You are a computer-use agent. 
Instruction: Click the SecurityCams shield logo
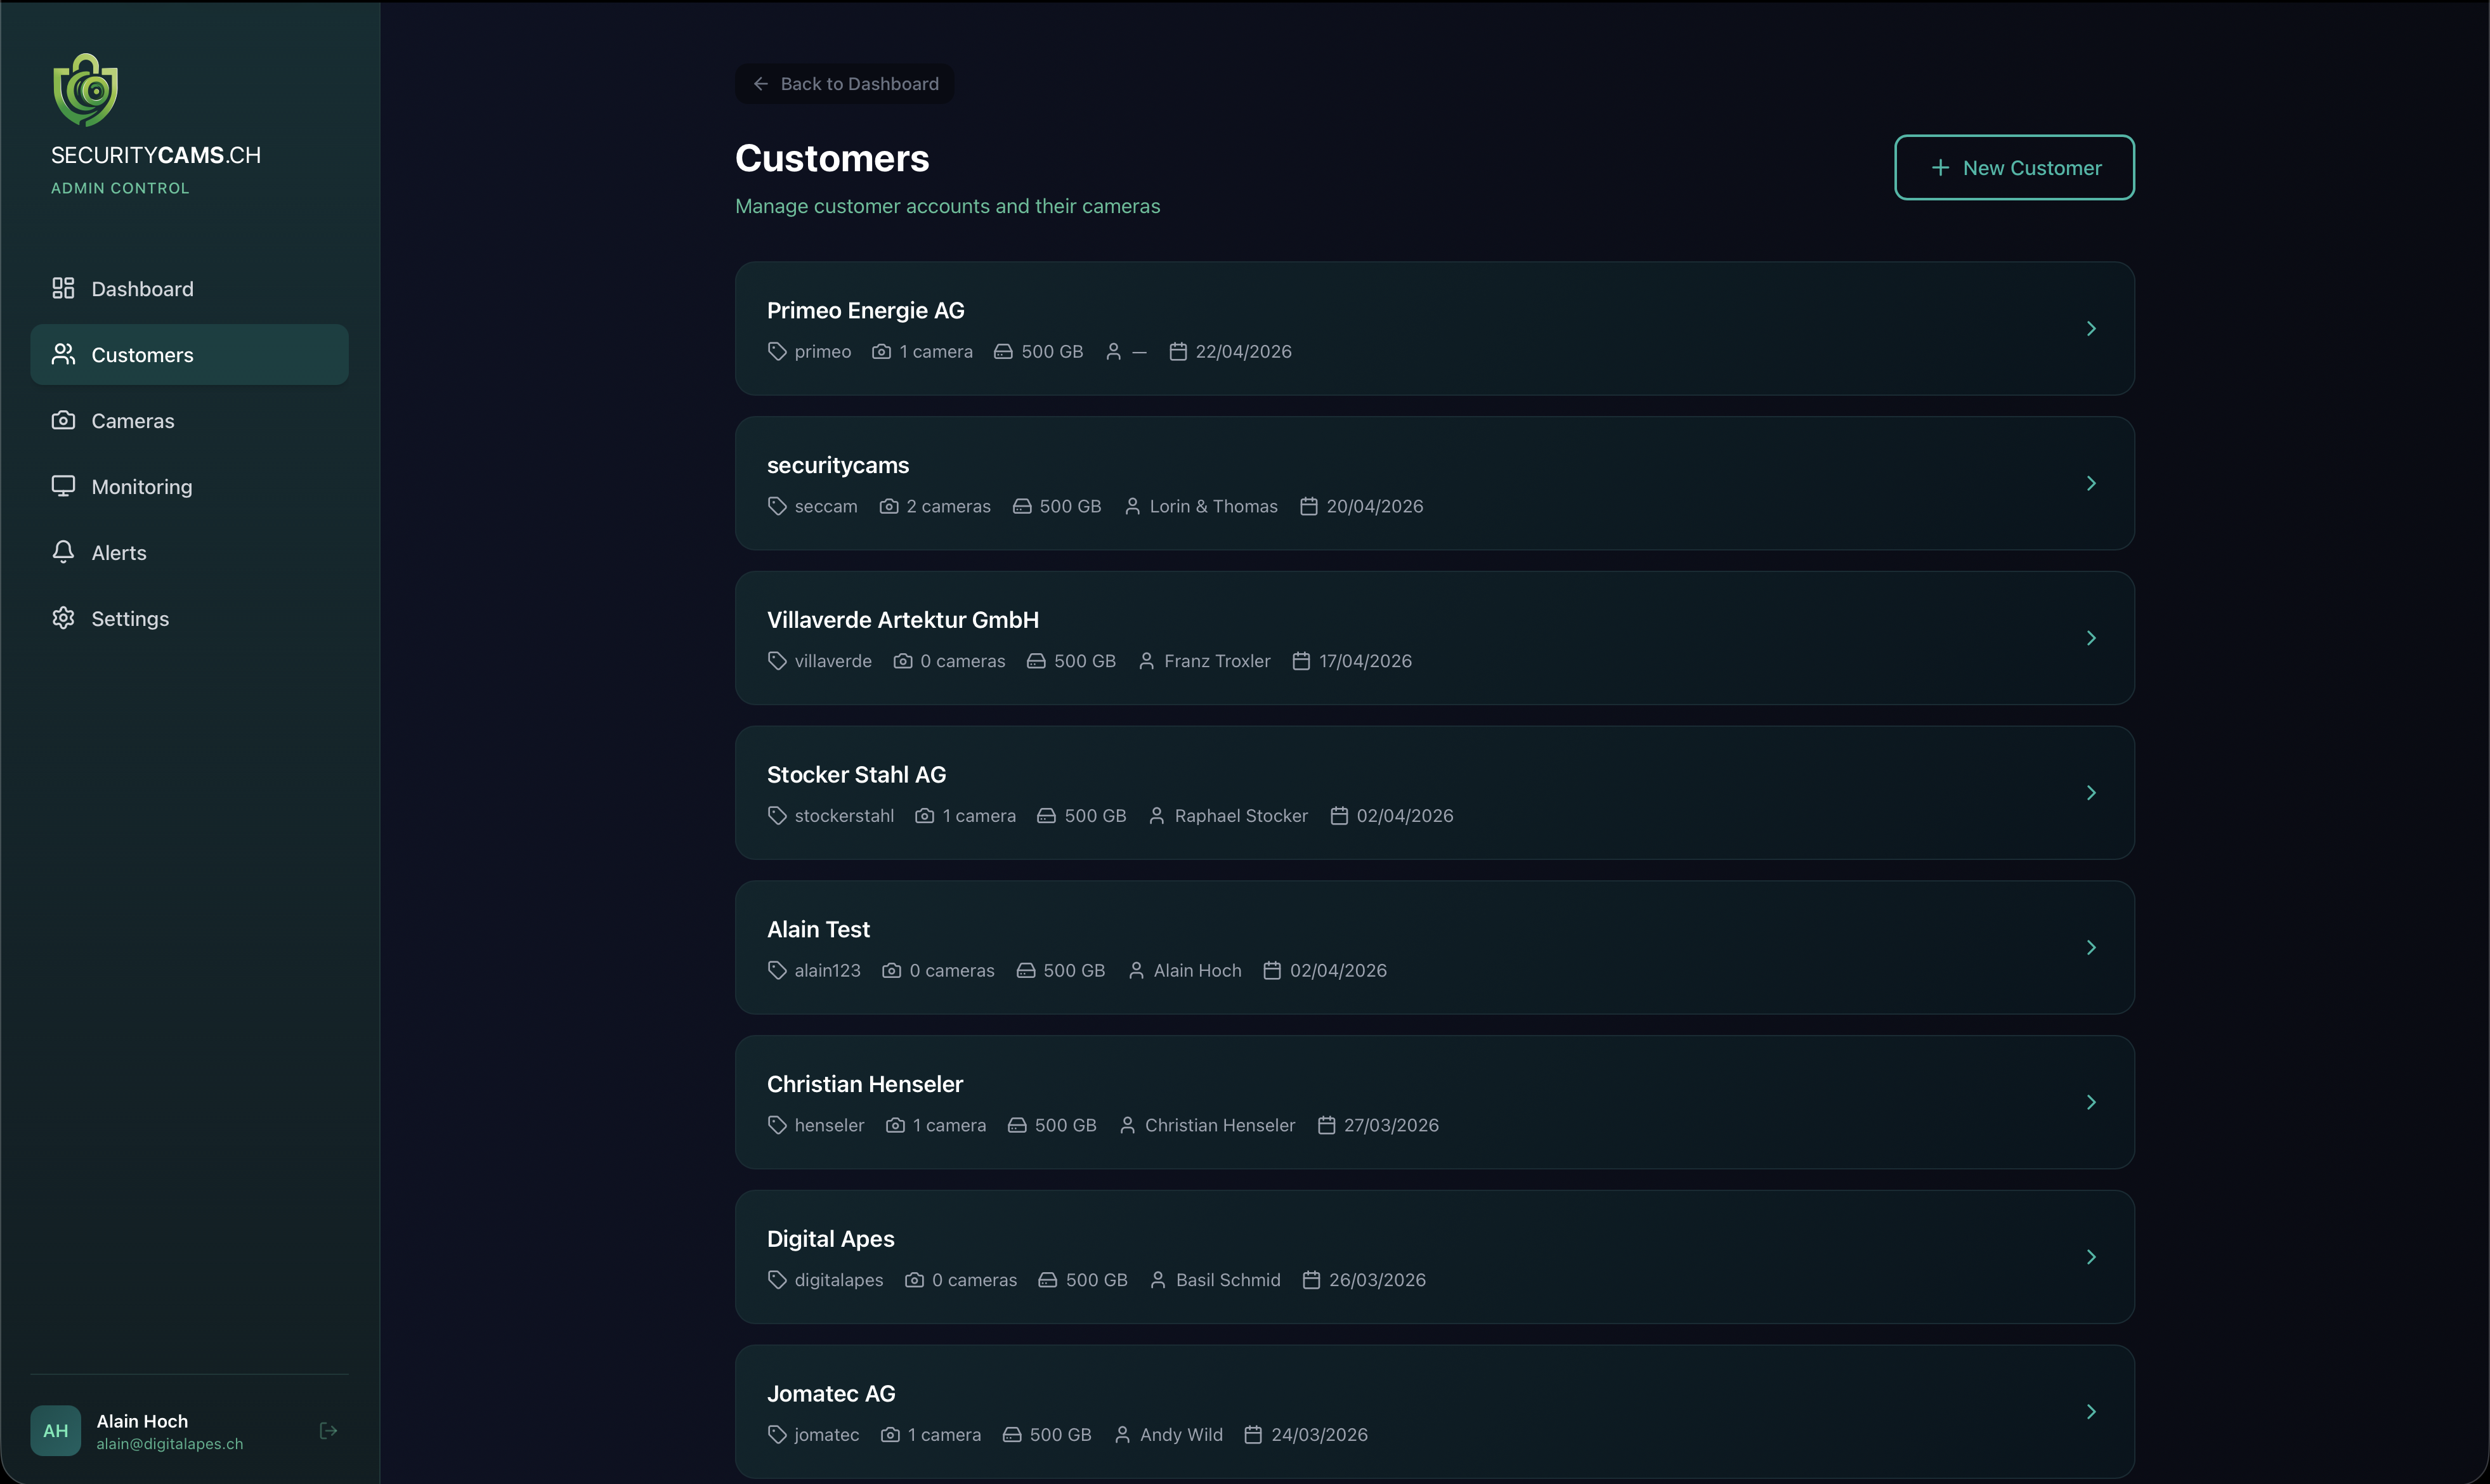tap(85, 90)
